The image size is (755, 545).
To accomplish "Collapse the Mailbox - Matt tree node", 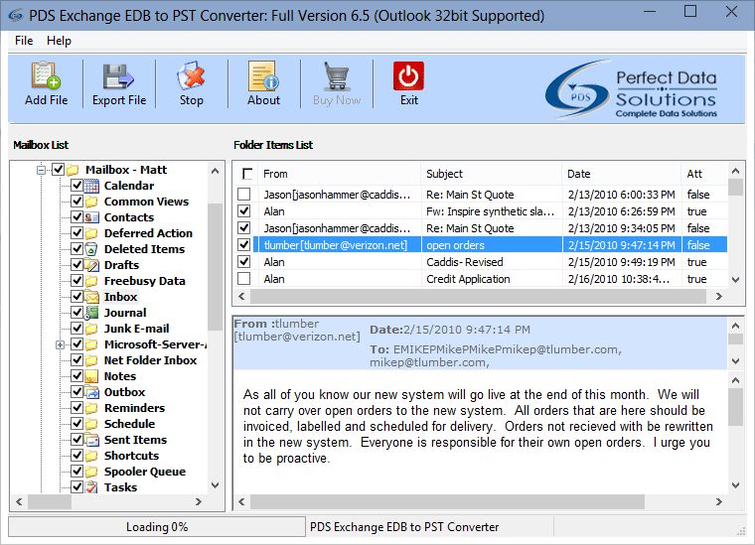I will [43, 170].
